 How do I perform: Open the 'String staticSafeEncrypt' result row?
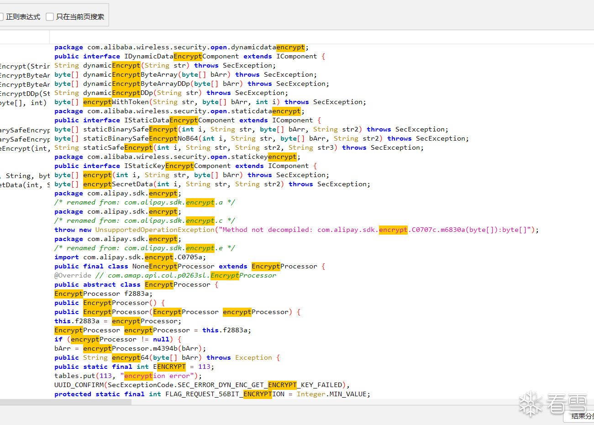[x=239, y=148]
